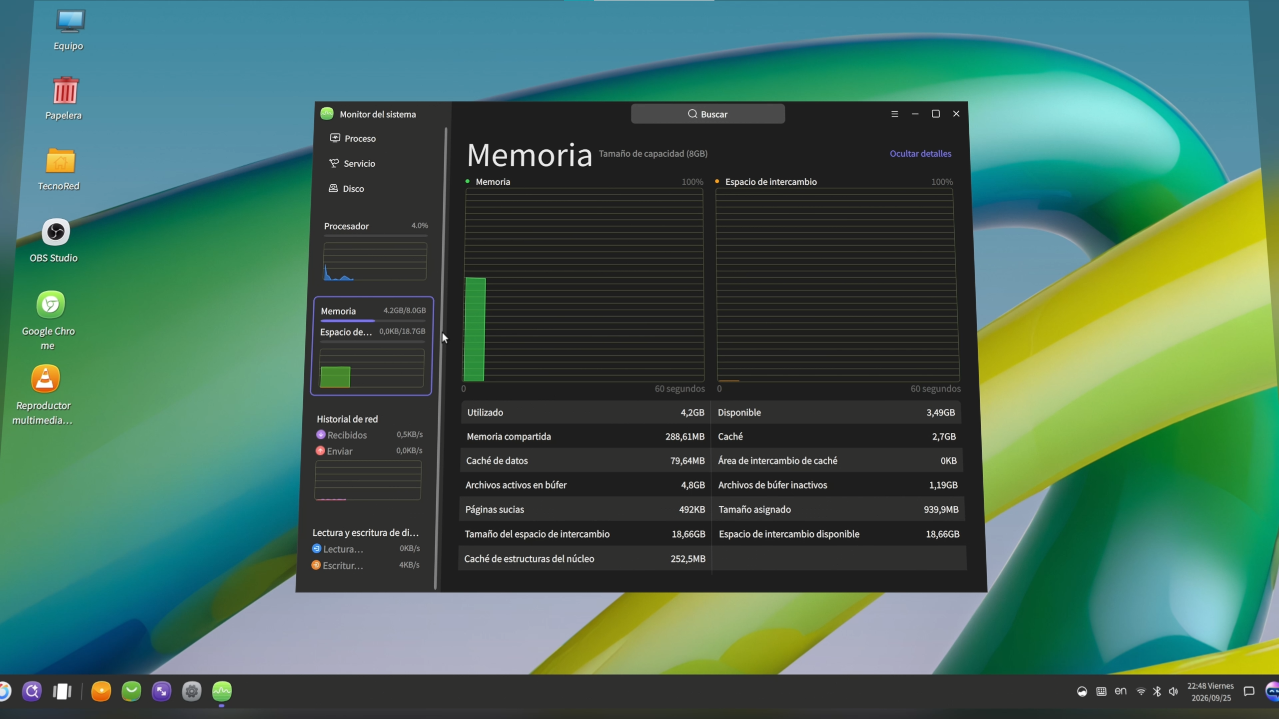Click the Espacio de intercambio graph
Screen dimensions: 1279x719
pyautogui.click(x=837, y=285)
